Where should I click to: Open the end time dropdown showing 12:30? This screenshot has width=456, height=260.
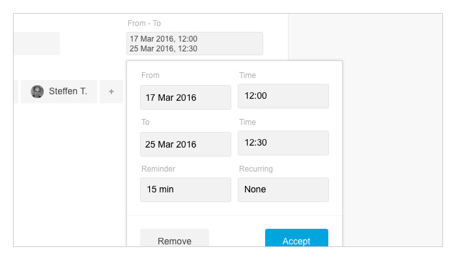point(283,143)
